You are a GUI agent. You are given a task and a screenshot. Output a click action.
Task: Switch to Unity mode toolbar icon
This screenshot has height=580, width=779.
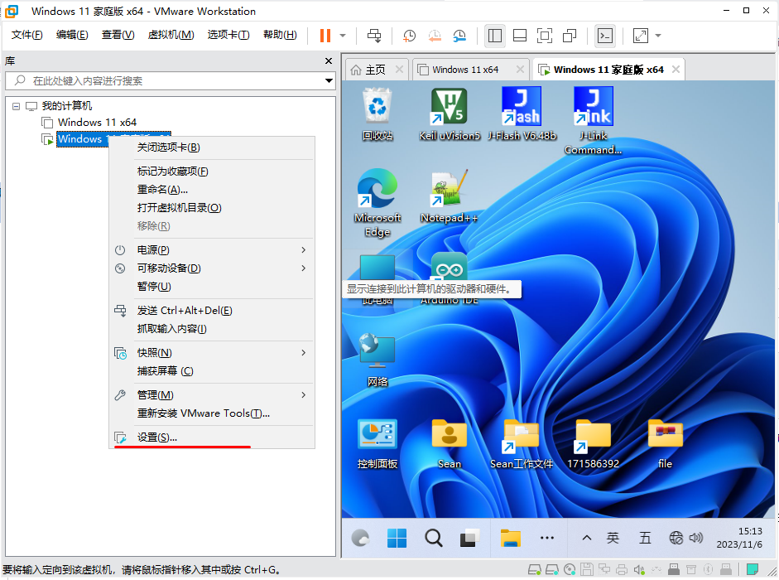pyautogui.click(x=570, y=36)
